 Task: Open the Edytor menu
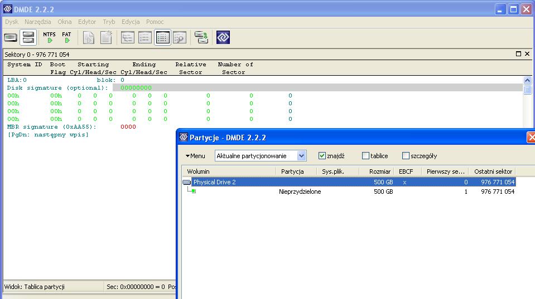[x=87, y=22]
